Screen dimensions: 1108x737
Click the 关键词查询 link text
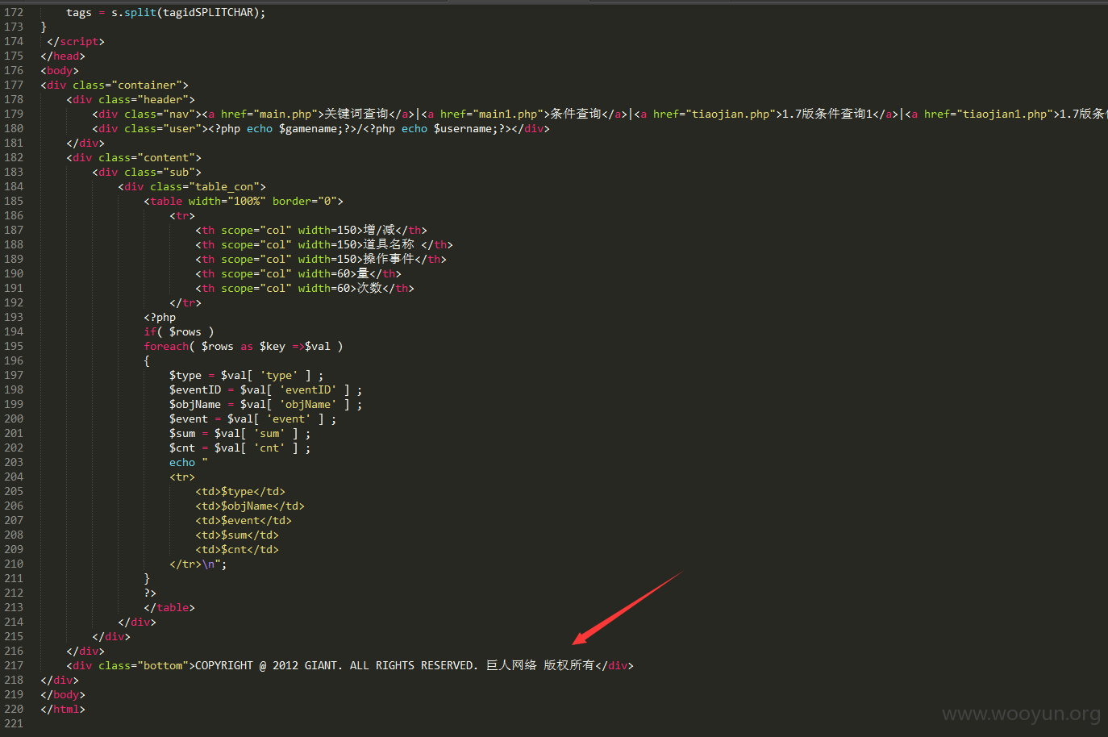pos(356,114)
